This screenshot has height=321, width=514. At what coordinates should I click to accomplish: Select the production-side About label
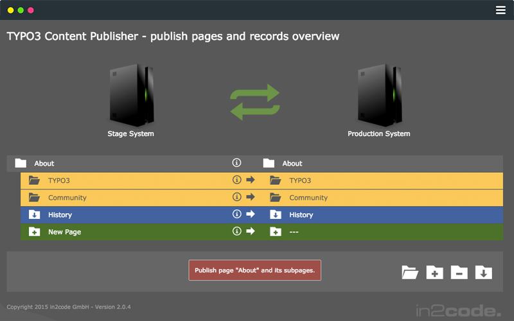click(292, 163)
